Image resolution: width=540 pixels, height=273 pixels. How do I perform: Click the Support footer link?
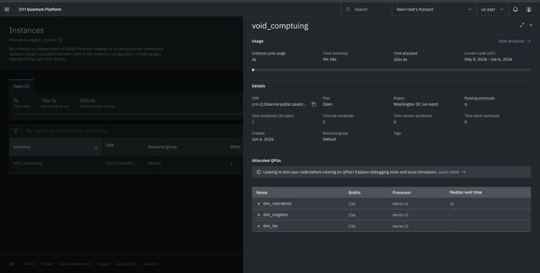point(103,264)
